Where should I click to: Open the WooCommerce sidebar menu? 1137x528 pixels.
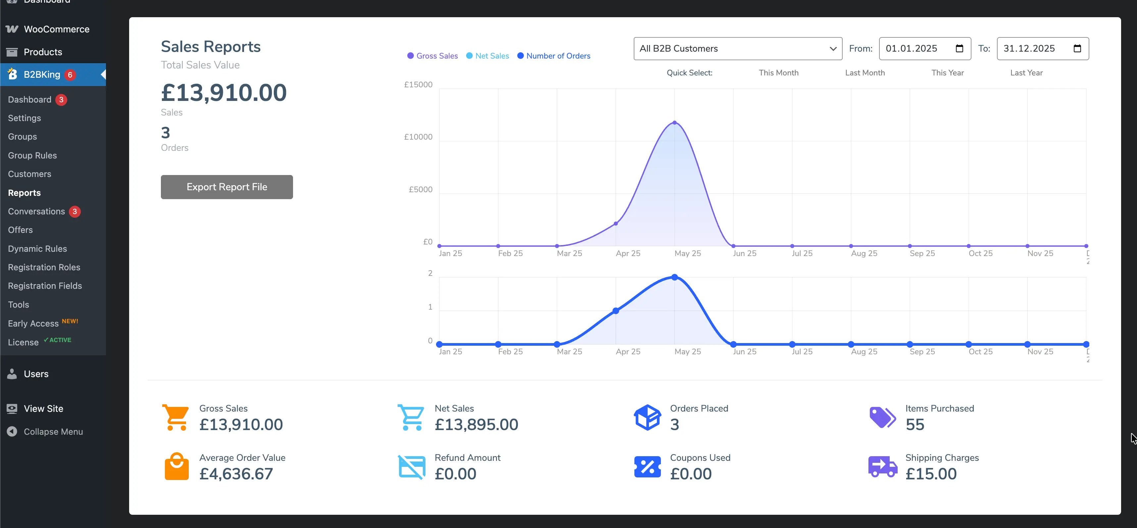point(57,29)
